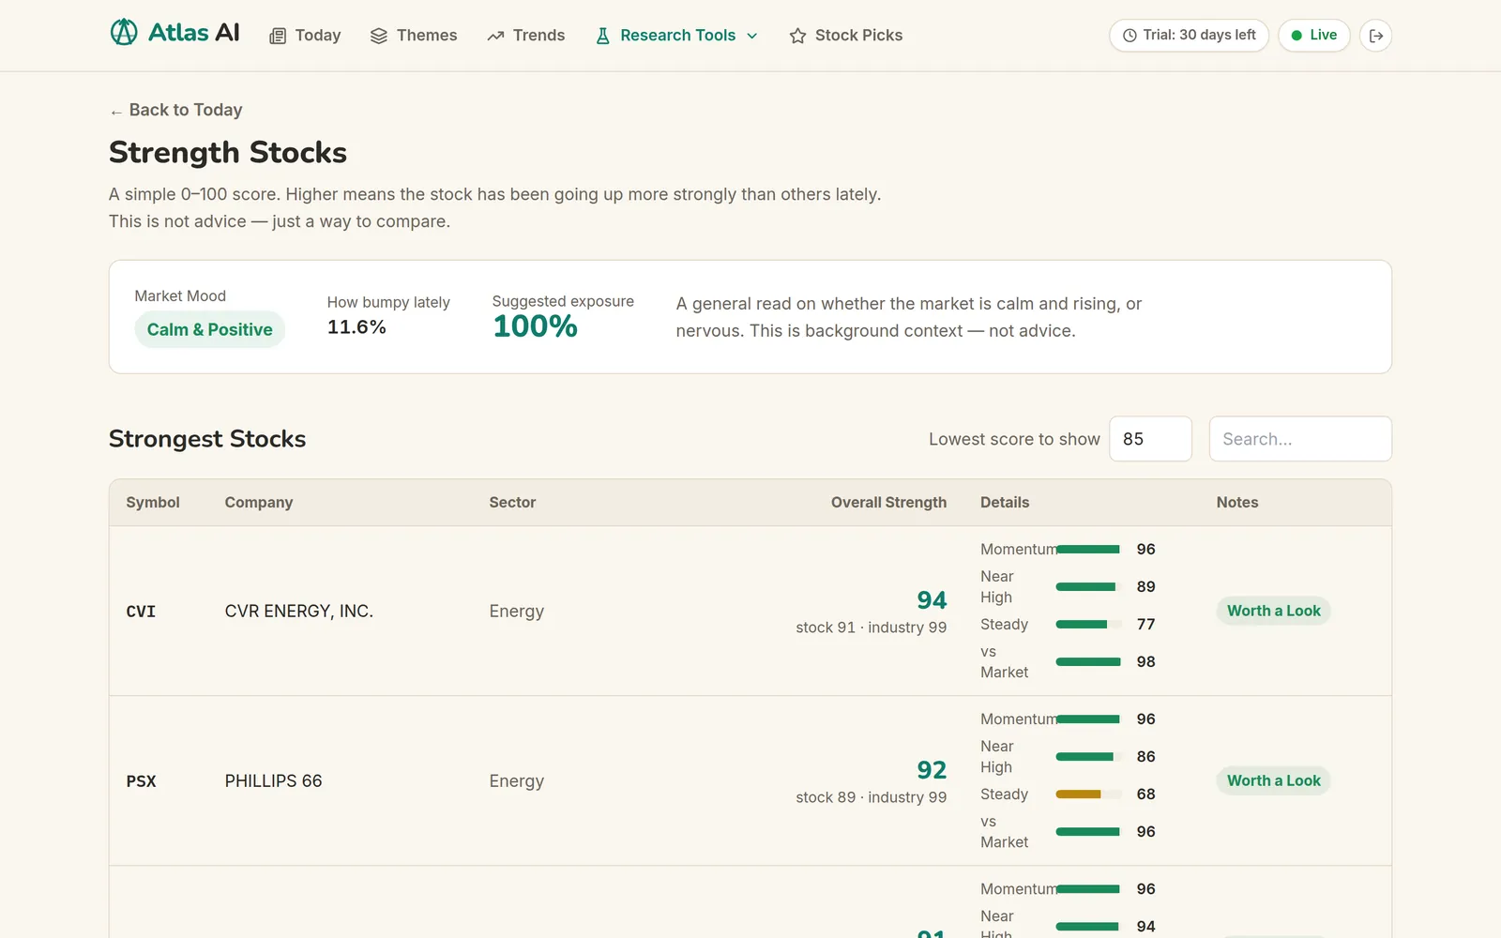Click PSX amber Steady strength bar
This screenshot has height=938, width=1501.
[1088, 794]
